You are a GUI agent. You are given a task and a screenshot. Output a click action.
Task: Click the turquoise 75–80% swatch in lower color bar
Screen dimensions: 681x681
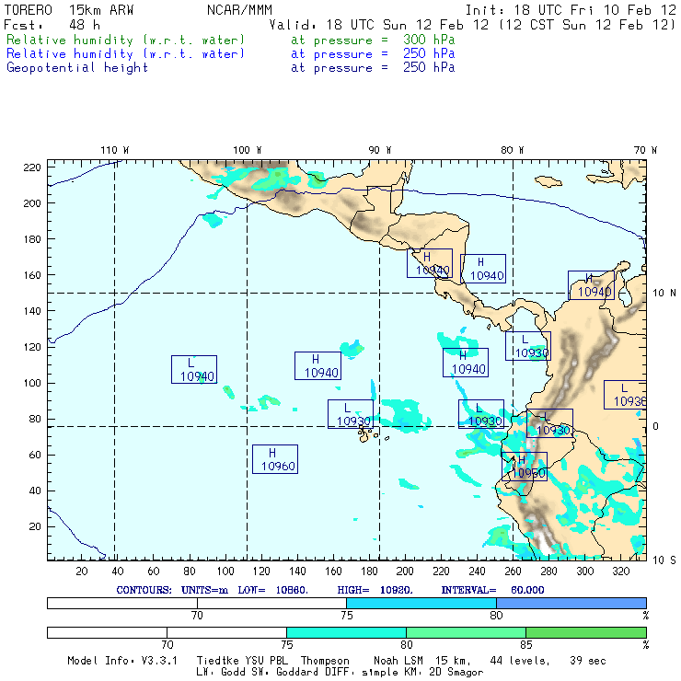point(347,632)
